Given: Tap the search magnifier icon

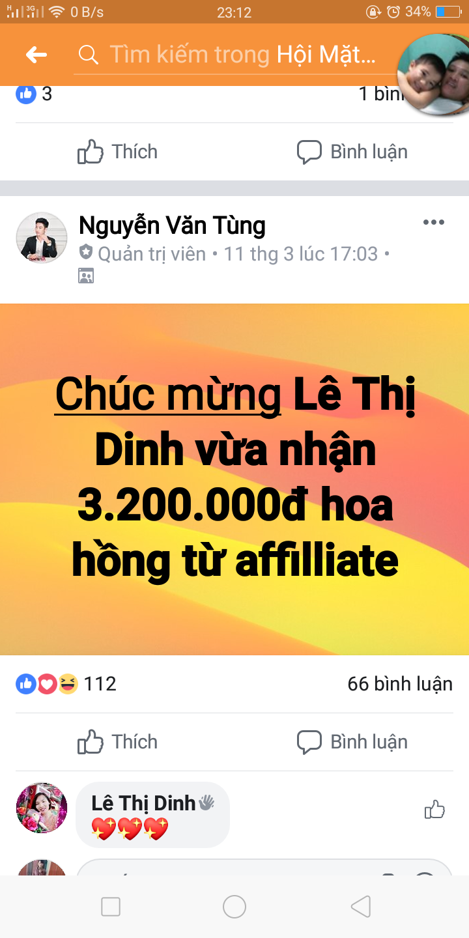Looking at the screenshot, I should [88, 55].
